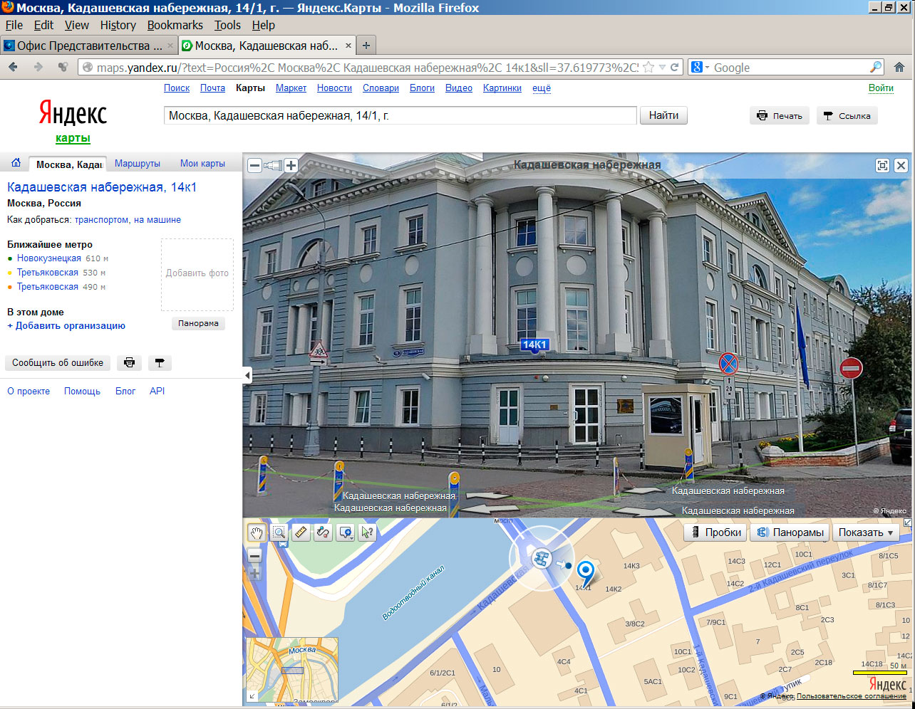Open directions by транспортом link
Viewport: 915px width, 709px height.
click(x=102, y=220)
